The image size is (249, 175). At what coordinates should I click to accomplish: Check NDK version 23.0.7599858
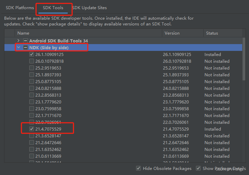click(32, 109)
